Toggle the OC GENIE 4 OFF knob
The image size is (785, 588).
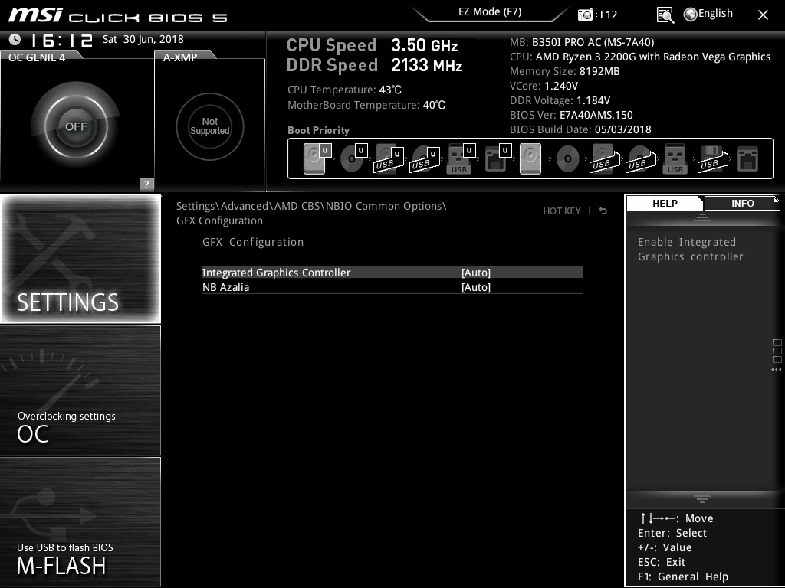tap(76, 126)
